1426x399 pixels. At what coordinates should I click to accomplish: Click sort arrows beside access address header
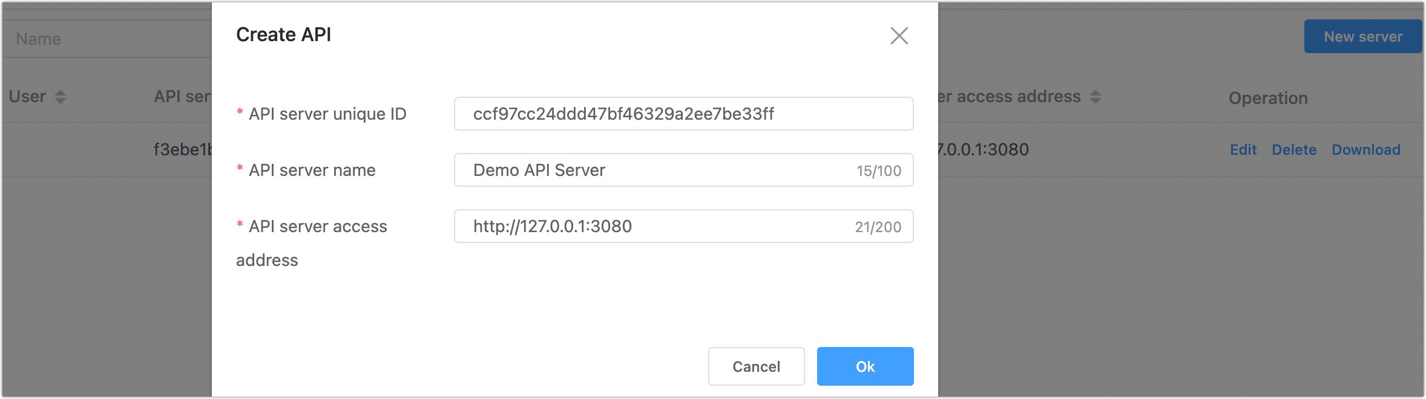point(1096,97)
